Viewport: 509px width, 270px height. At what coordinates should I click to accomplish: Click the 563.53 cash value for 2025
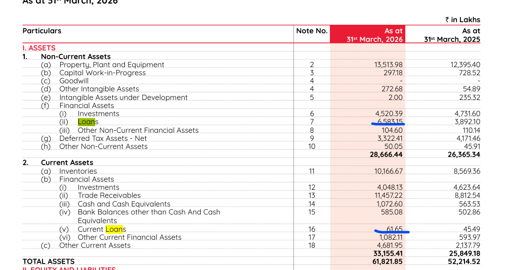pyautogui.click(x=470, y=204)
